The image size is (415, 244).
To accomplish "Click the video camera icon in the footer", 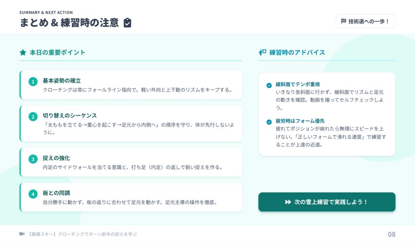I will [22, 234].
